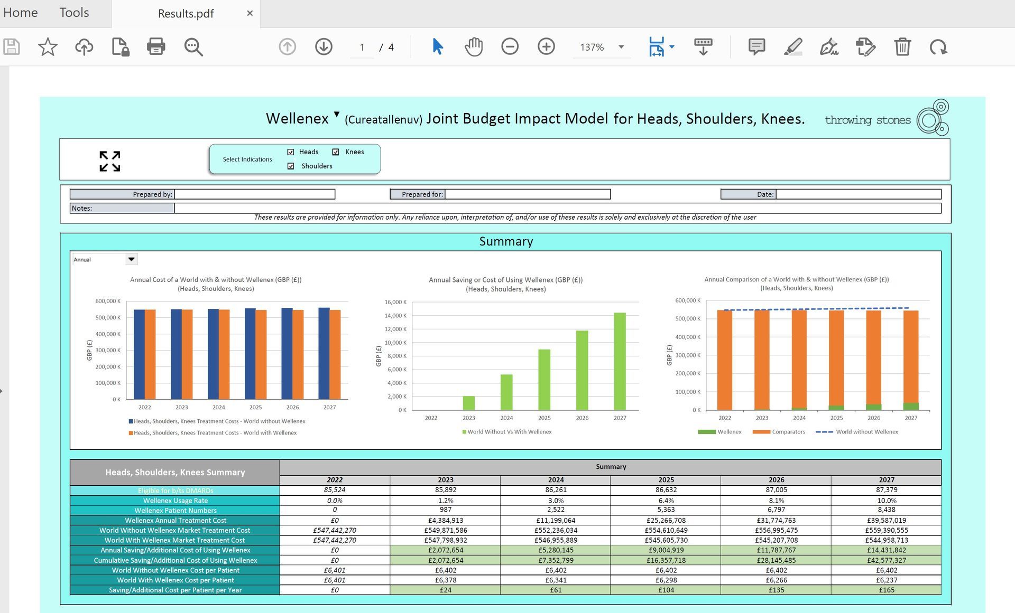Add a comment with sticky note icon
The height and width of the screenshot is (613, 1015).
pos(756,47)
